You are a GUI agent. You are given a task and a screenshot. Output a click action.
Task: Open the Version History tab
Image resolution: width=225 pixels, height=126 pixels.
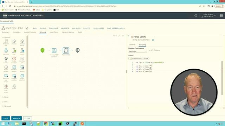pos(68,32)
